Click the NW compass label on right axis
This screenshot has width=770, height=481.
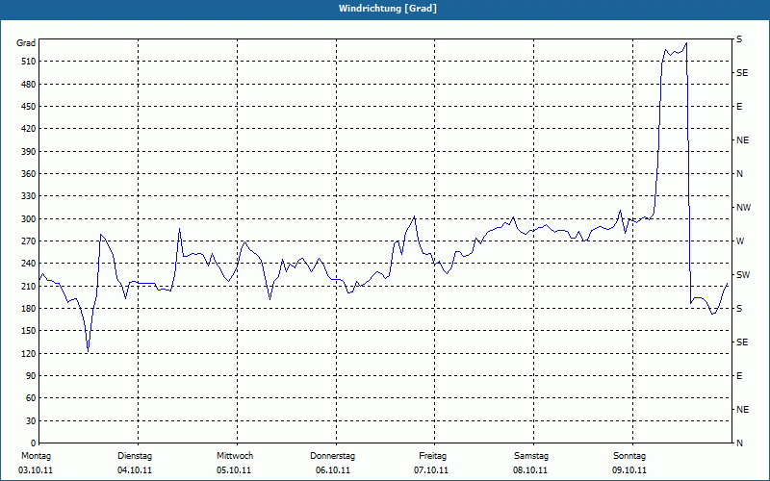pyautogui.click(x=743, y=208)
